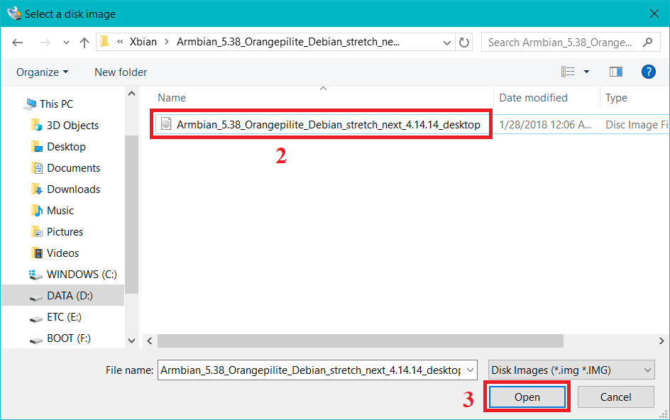
Task: Click the dialog title bar app icon
Action: click(14, 13)
